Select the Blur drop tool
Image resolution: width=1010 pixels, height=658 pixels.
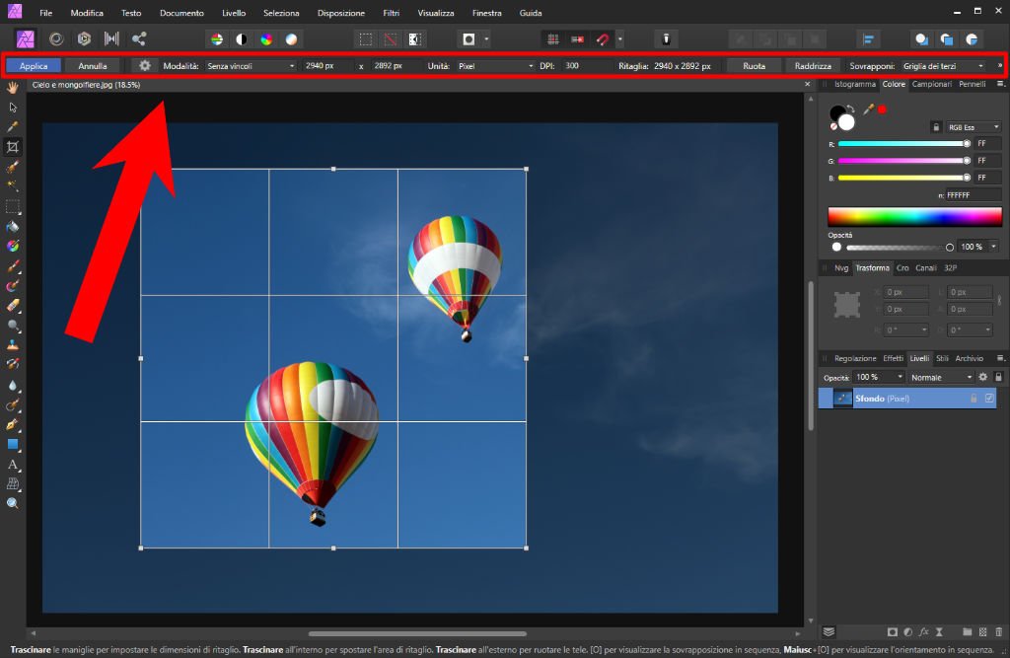click(12, 386)
